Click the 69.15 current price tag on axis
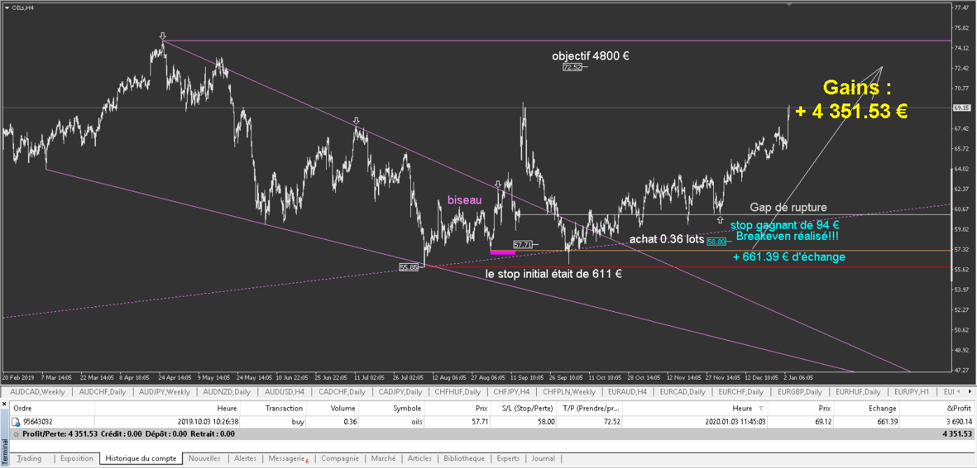Screen dimensions: 977x468 (x=961, y=108)
